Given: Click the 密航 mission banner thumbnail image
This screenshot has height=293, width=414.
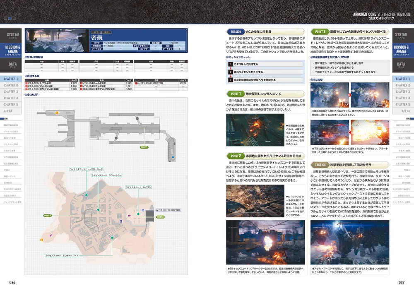Looking at the screenshot, I should pyautogui.click(x=58, y=41).
